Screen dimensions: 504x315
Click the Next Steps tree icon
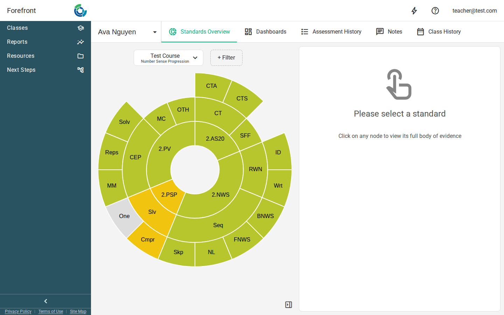coord(80,70)
